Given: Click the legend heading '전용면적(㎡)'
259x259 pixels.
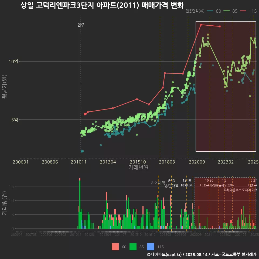Looking at the screenshot, I should pyautogui.click(x=195, y=11).
